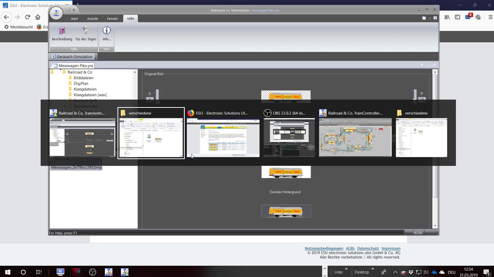Toggle Firefox sidebar icon
Screen dimensions: 494x277
[457, 17]
